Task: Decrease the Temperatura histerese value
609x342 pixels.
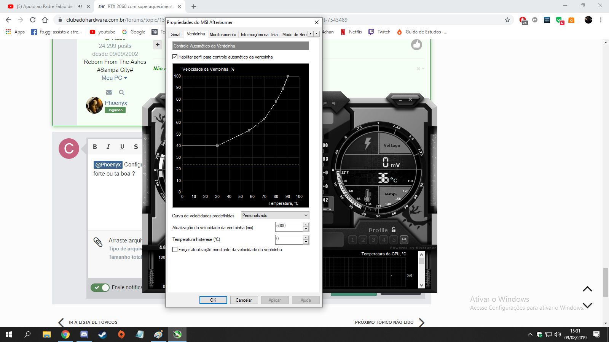Action: click(x=306, y=242)
